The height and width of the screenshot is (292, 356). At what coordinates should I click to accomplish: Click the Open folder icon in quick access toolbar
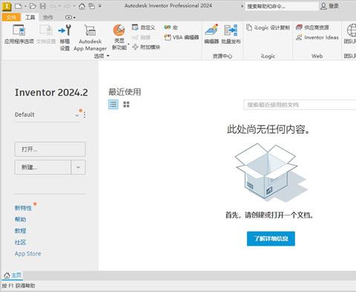click(x=33, y=6)
